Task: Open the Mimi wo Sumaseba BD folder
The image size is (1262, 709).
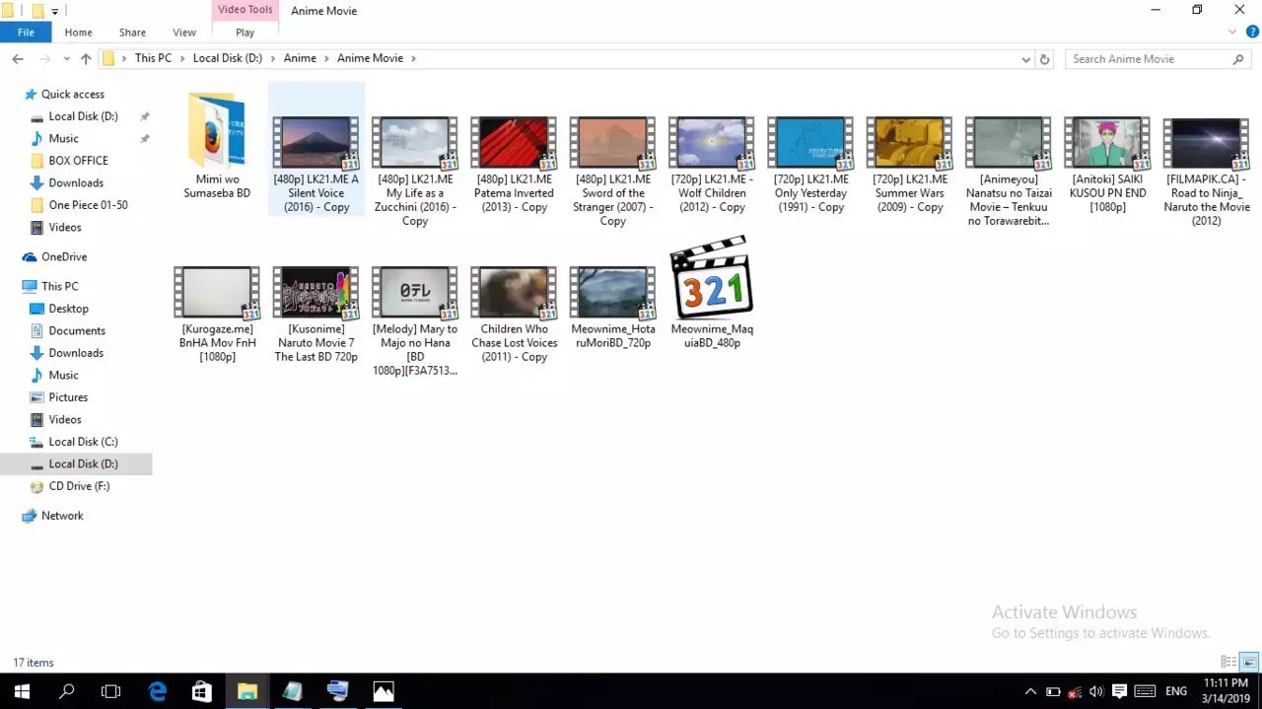Action: pos(217,144)
